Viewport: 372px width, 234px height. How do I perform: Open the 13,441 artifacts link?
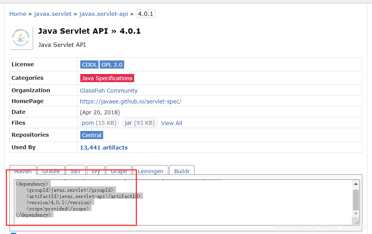(x=104, y=148)
